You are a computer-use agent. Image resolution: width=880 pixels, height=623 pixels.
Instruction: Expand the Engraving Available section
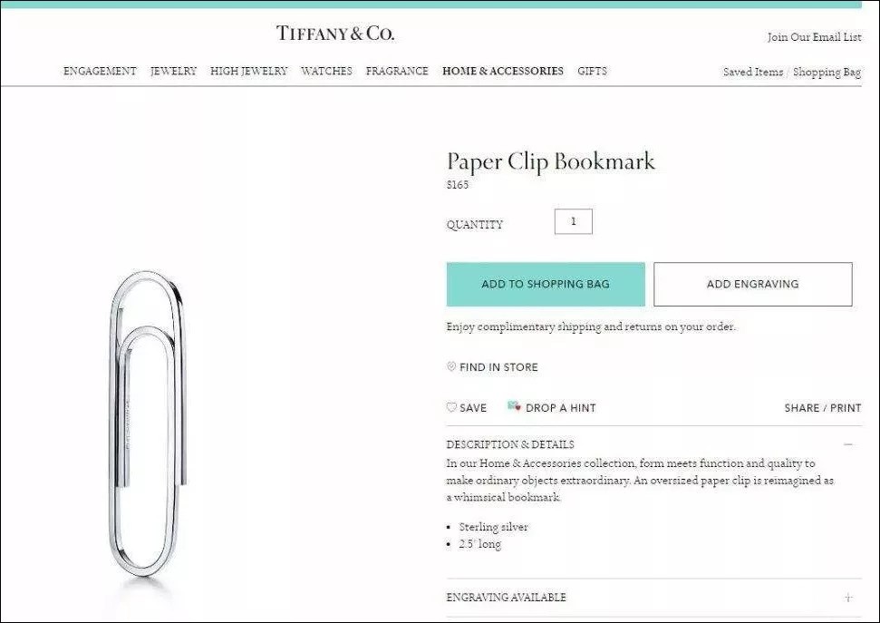click(x=848, y=598)
